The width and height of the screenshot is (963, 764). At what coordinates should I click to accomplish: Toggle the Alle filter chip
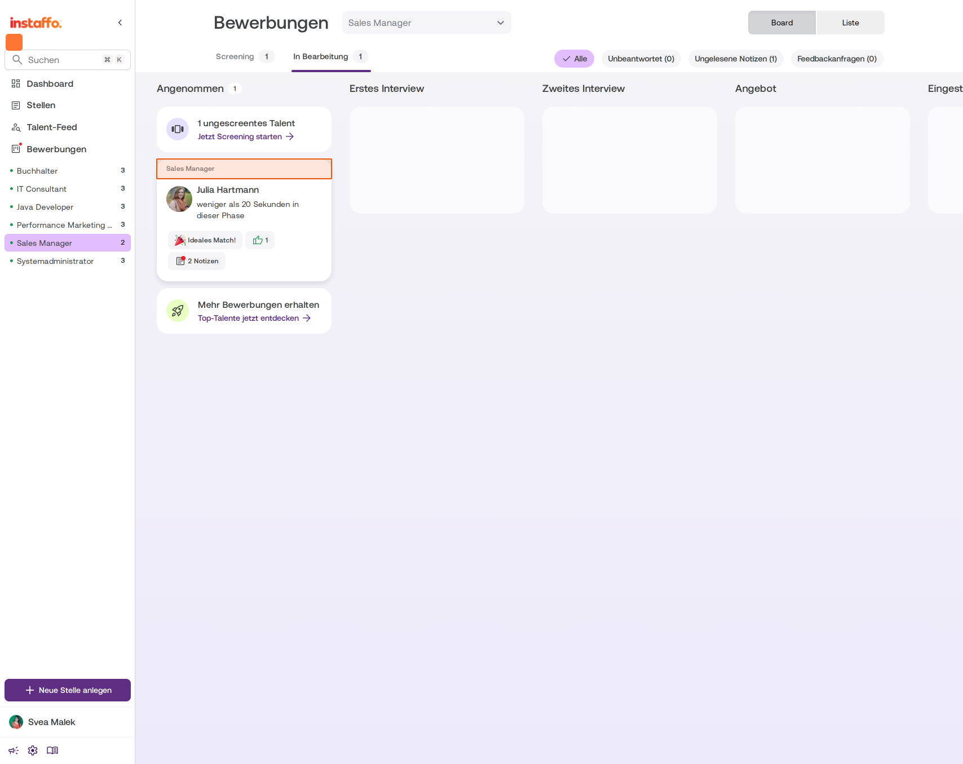pos(574,59)
